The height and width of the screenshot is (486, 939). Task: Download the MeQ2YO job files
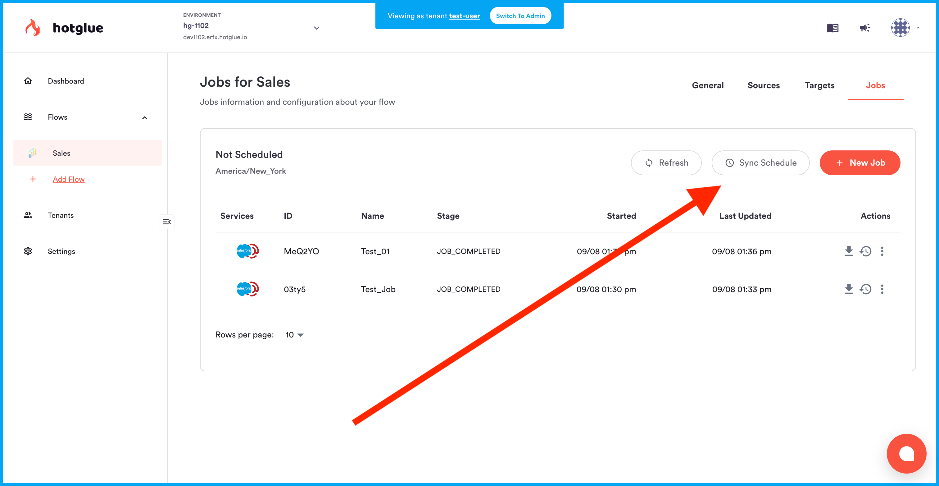tap(849, 251)
